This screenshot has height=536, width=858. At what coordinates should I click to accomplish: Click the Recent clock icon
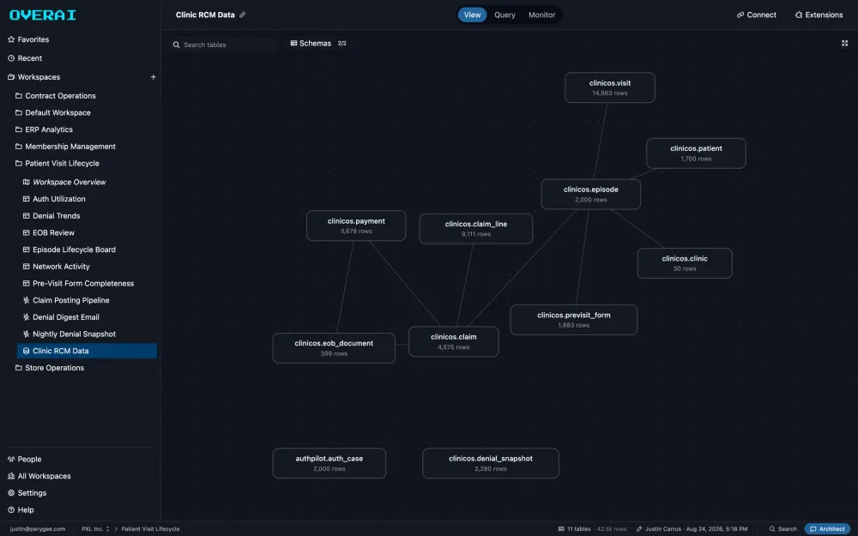[11, 58]
